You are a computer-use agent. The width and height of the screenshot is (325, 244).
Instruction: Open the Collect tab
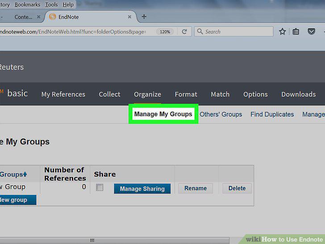[109, 94]
